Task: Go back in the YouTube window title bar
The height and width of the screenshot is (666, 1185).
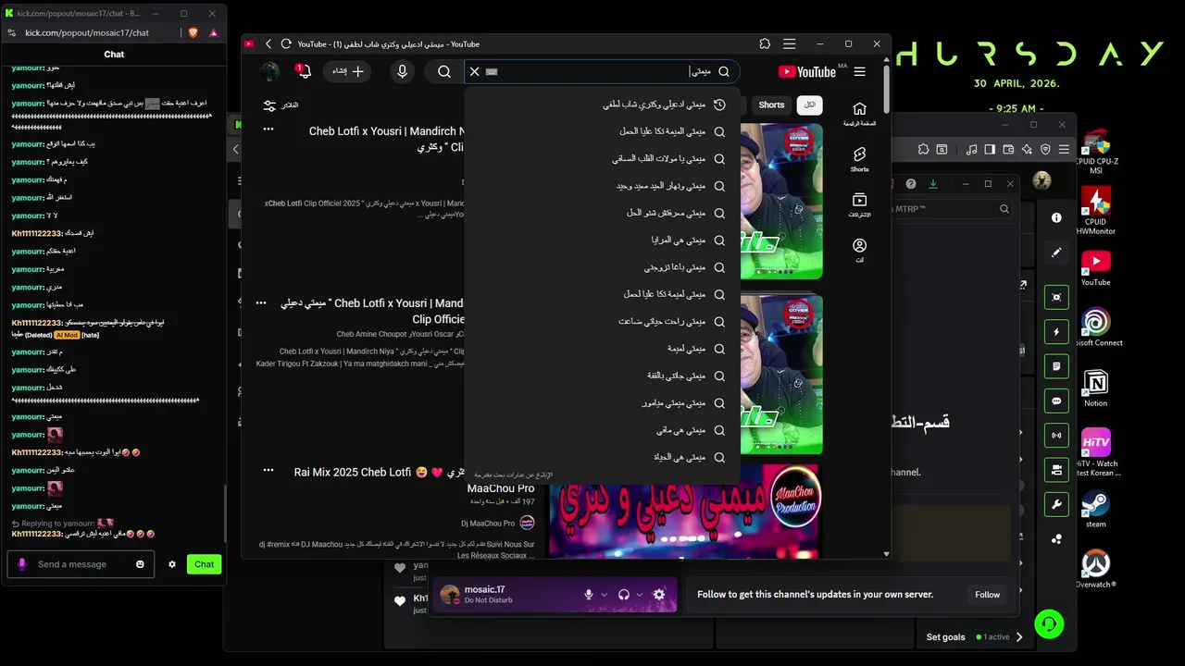Action: point(268,43)
